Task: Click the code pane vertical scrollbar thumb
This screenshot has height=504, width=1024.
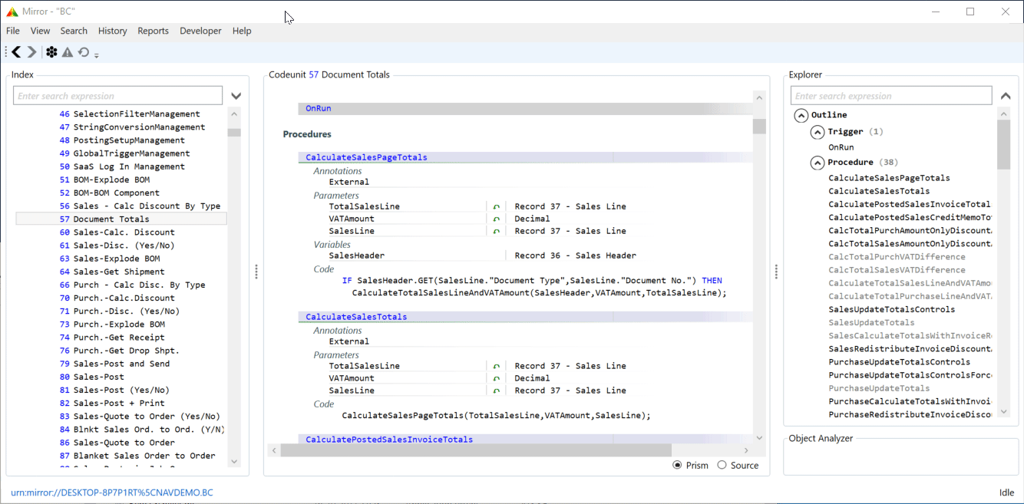Action: (759, 126)
